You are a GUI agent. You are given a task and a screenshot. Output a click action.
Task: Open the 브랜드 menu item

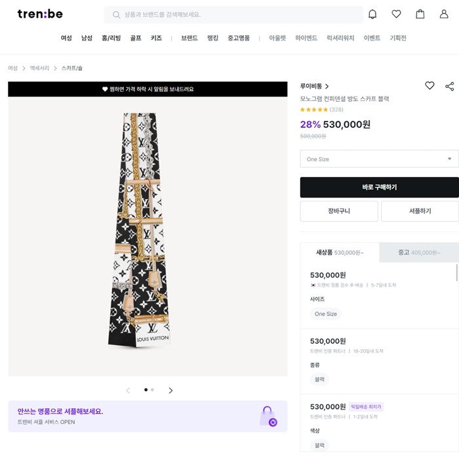(x=190, y=38)
